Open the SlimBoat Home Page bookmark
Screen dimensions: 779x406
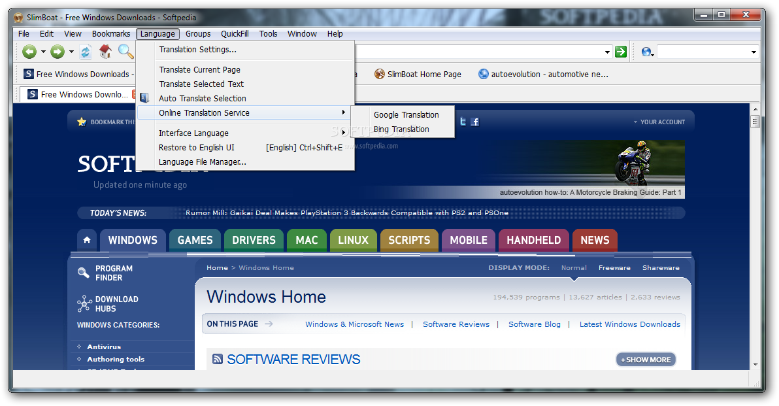click(418, 74)
